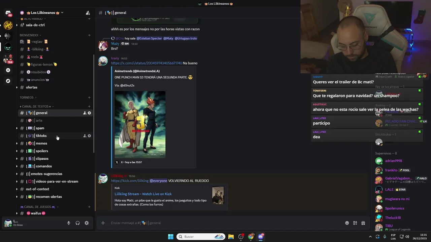Add channel to TORNEOS category
The image size is (431, 242).
point(89,97)
